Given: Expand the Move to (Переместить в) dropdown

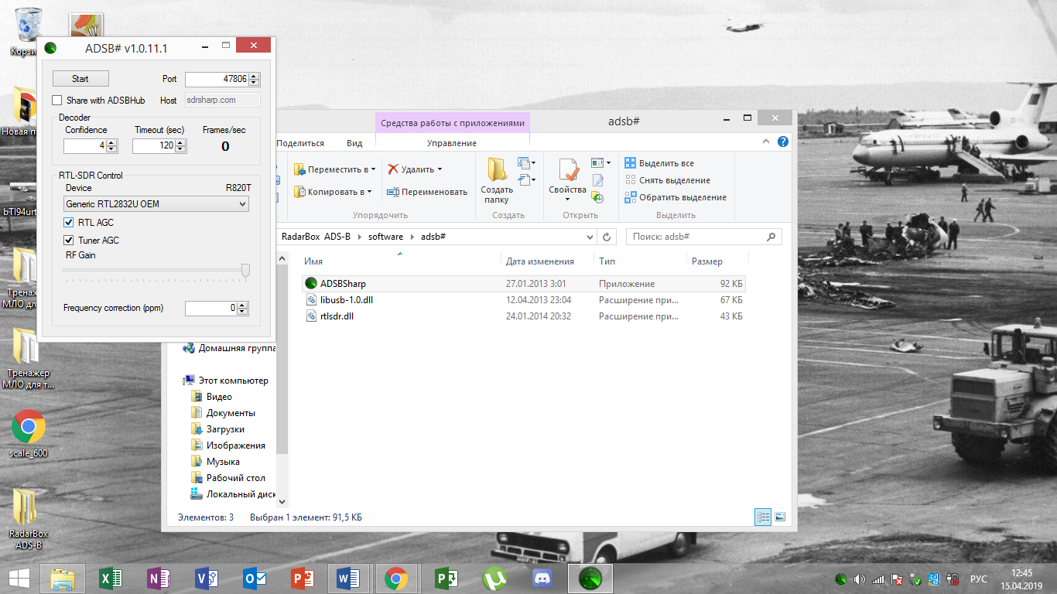Looking at the screenshot, I should pyautogui.click(x=373, y=169).
